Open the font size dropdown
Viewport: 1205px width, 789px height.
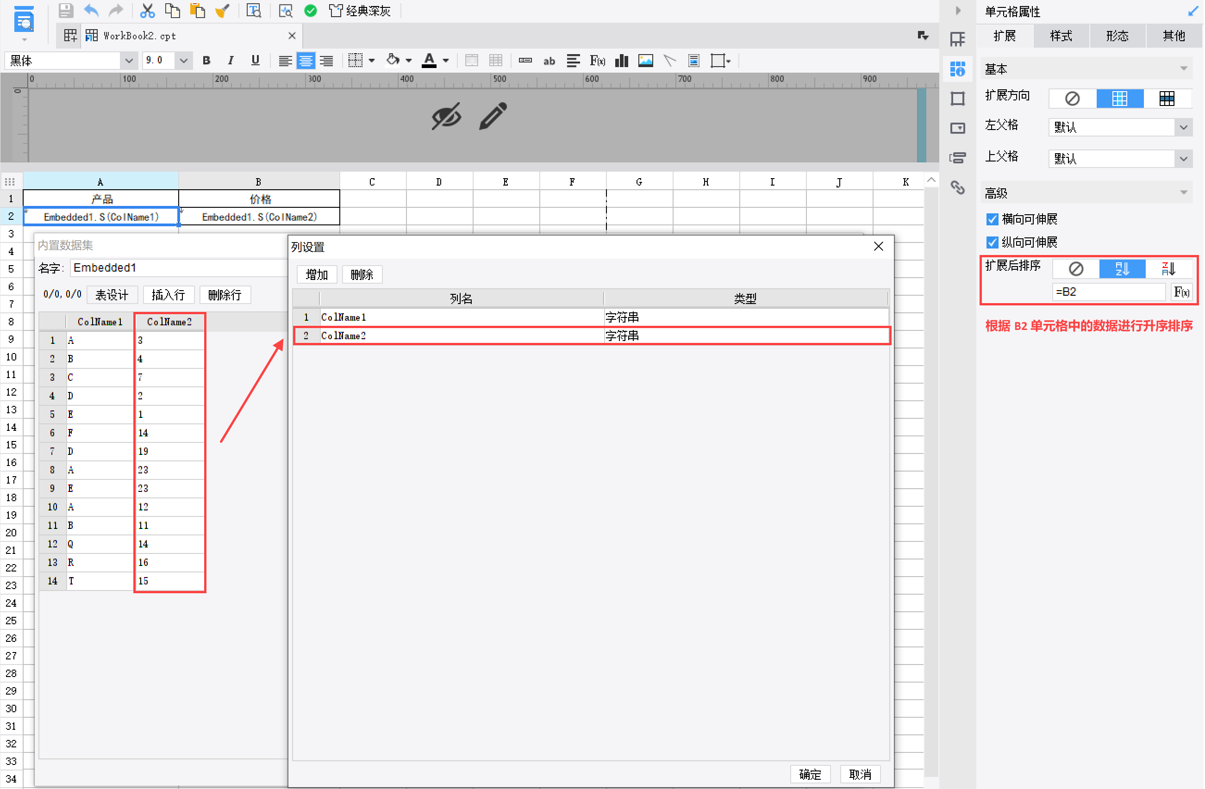(x=183, y=61)
